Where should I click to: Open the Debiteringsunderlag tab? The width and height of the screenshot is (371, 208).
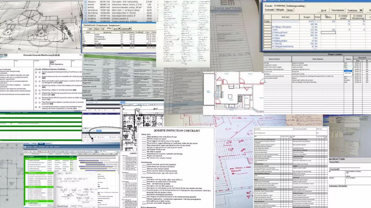click(296, 6)
